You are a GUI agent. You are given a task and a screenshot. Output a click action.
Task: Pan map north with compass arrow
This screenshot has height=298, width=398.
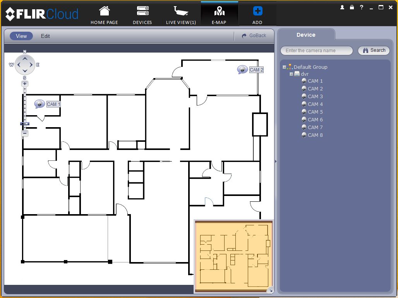coord(25,58)
